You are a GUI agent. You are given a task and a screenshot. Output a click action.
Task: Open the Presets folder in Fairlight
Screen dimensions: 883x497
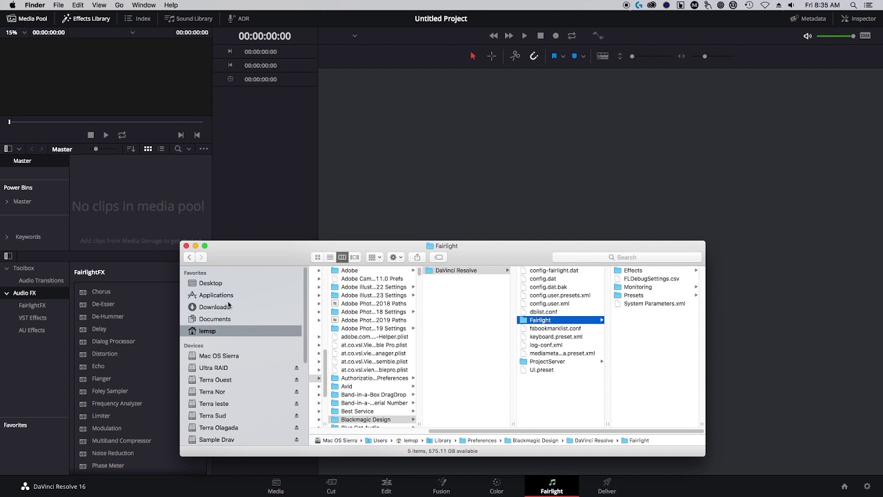pyautogui.click(x=633, y=295)
